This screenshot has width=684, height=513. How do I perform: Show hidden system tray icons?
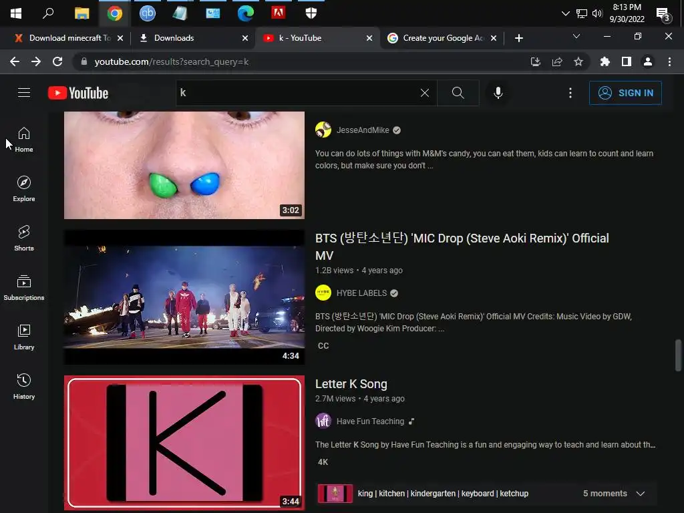click(565, 13)
